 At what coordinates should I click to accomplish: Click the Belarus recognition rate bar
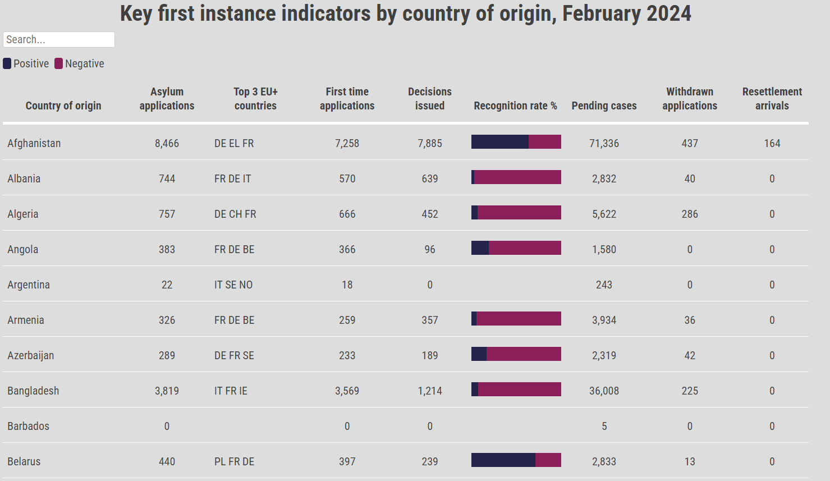coord(516,460)
